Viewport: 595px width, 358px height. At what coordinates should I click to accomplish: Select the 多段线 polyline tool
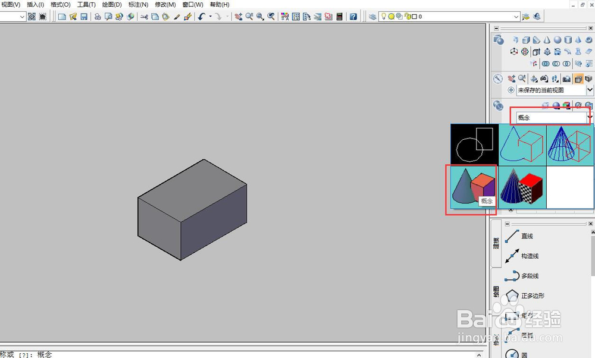[522, 276]
